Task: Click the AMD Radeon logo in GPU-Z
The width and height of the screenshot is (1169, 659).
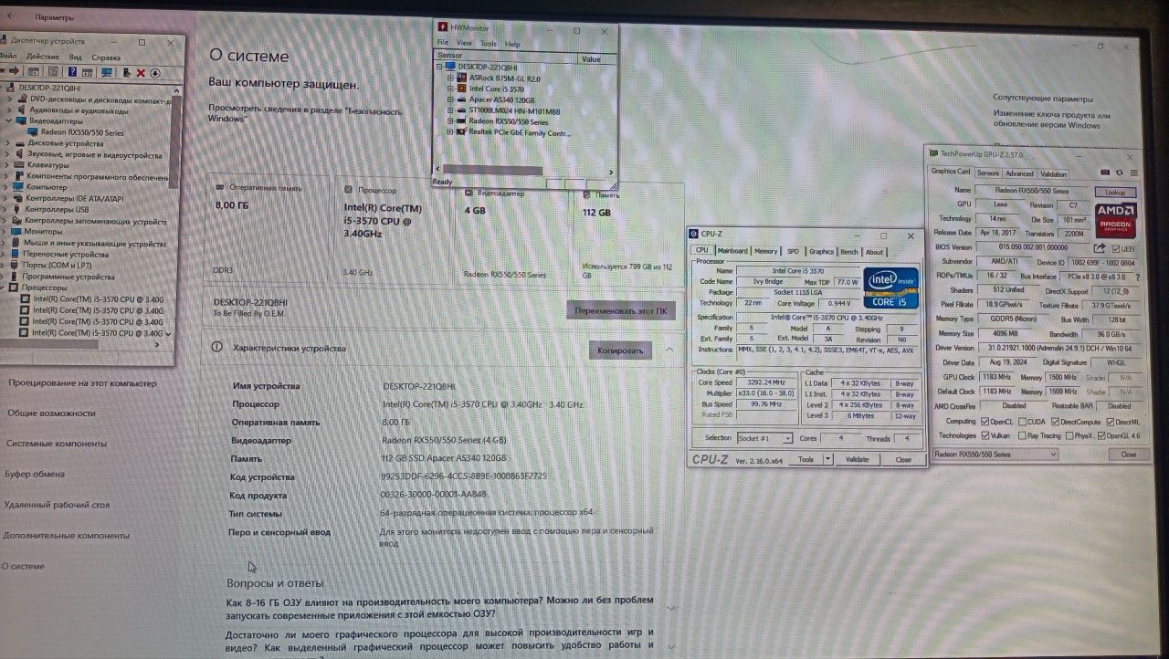Action: tap(1116, 220)
